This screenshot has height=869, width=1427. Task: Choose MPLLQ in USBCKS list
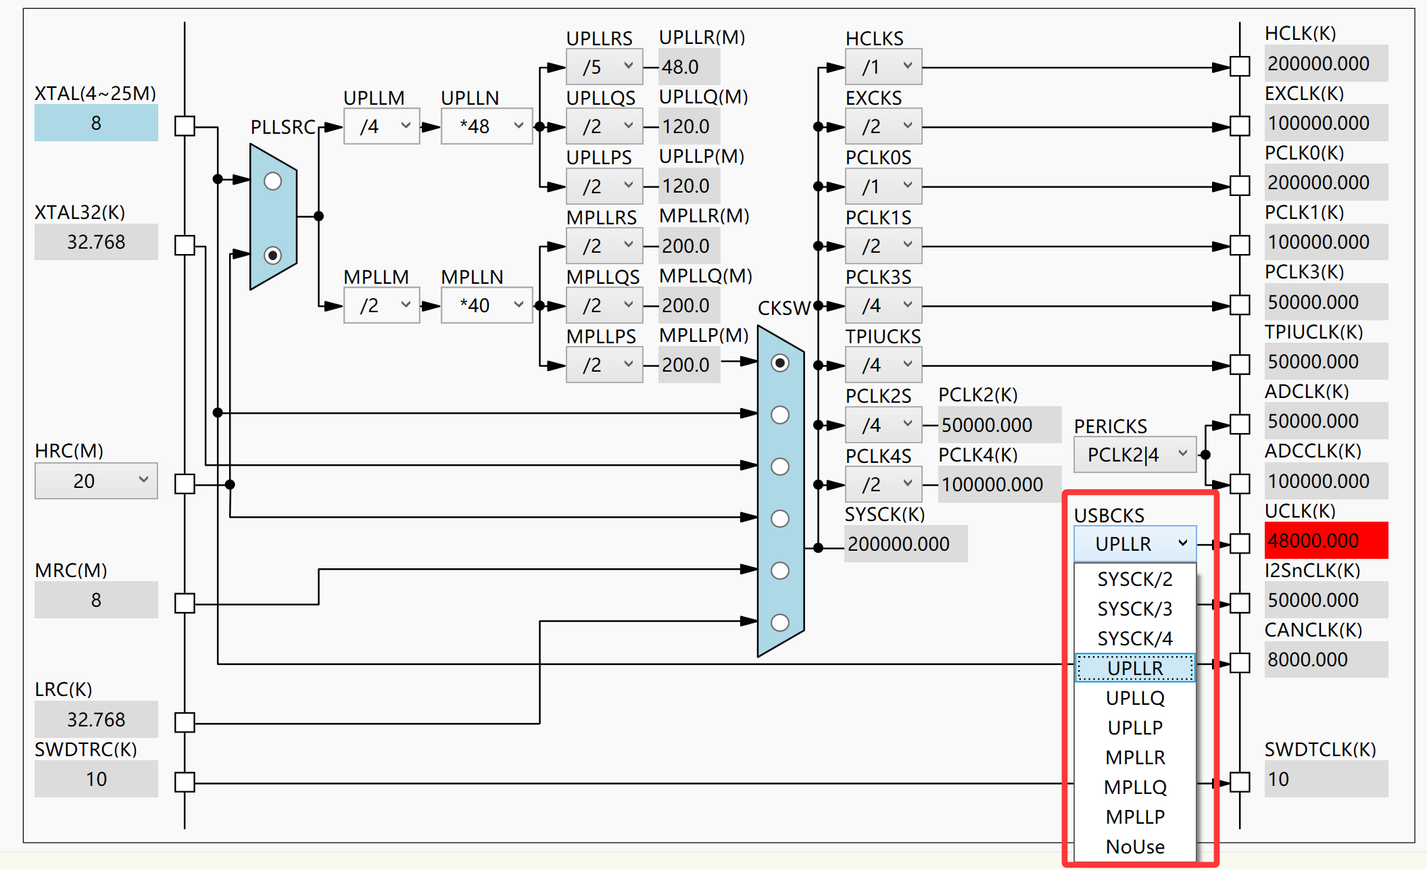(x=1134, y=787)
